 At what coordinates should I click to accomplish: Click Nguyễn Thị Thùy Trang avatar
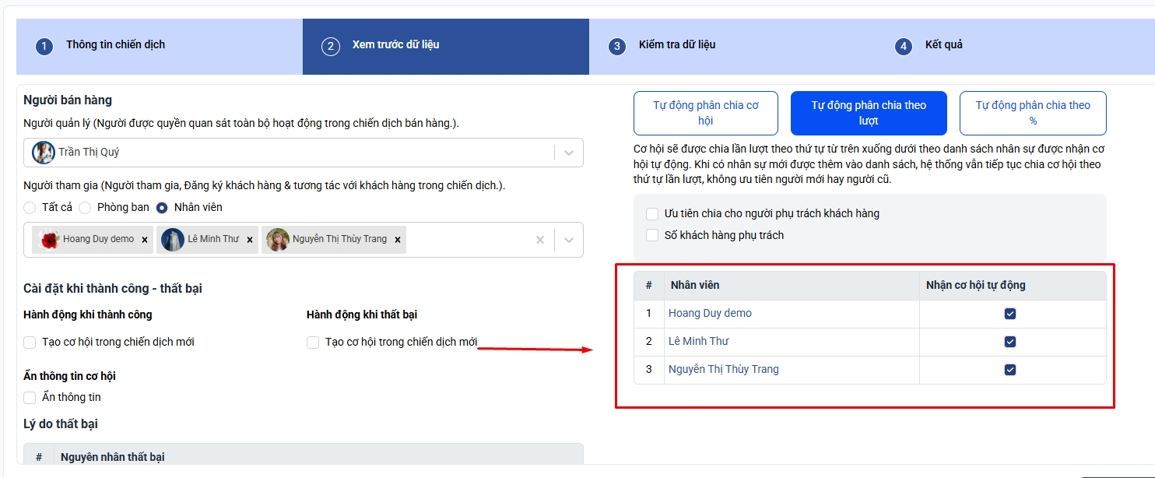coord(278,240)
